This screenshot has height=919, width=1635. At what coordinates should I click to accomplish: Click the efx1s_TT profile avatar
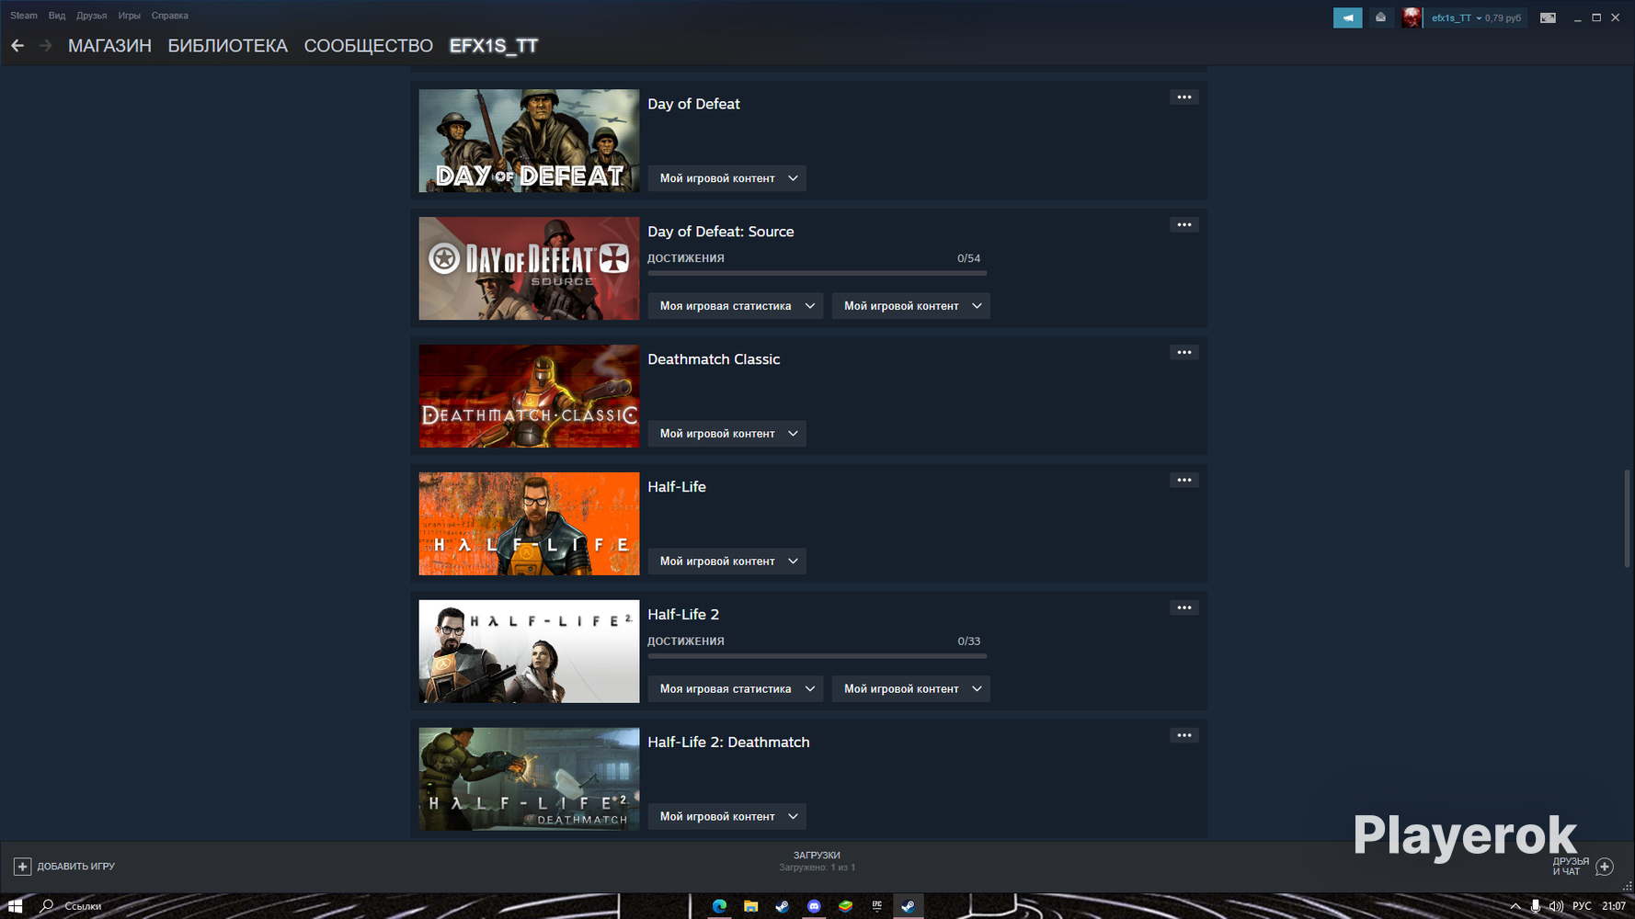(1412, 17)
